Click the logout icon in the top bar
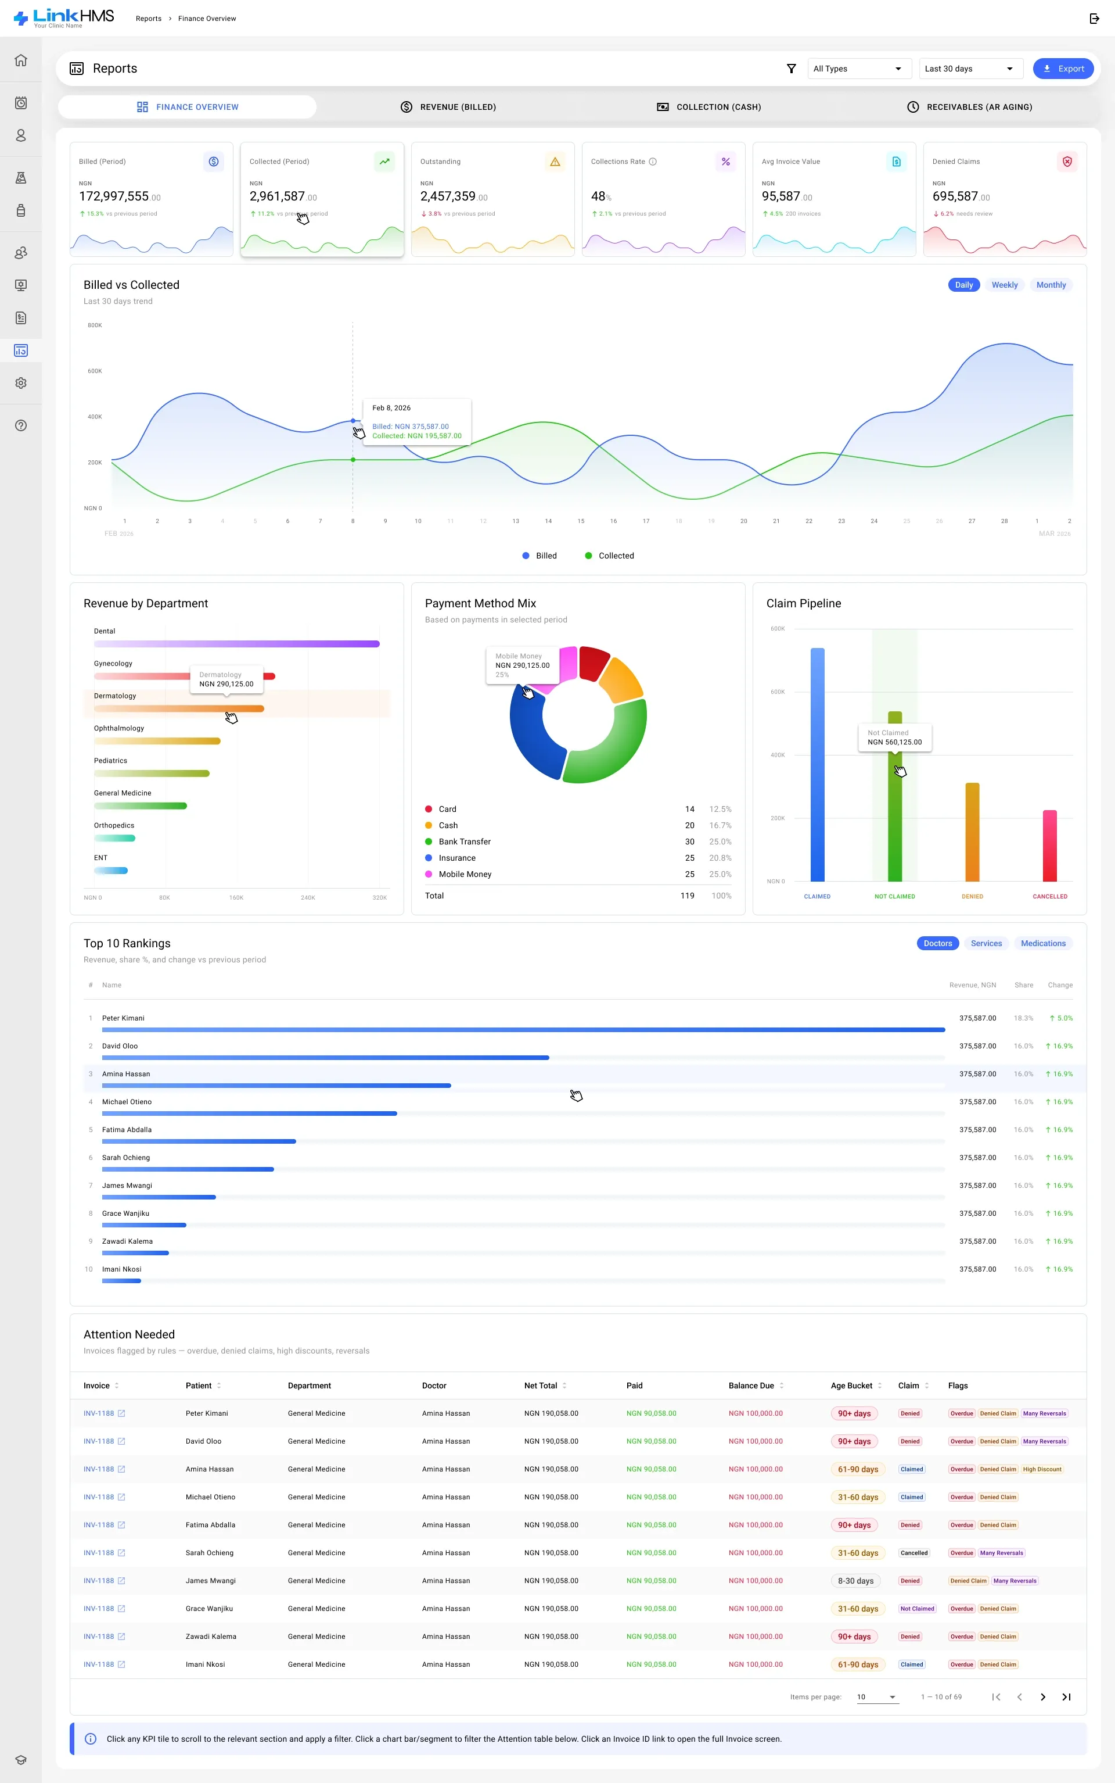1115x1783 pixels. pos(1094,19)
